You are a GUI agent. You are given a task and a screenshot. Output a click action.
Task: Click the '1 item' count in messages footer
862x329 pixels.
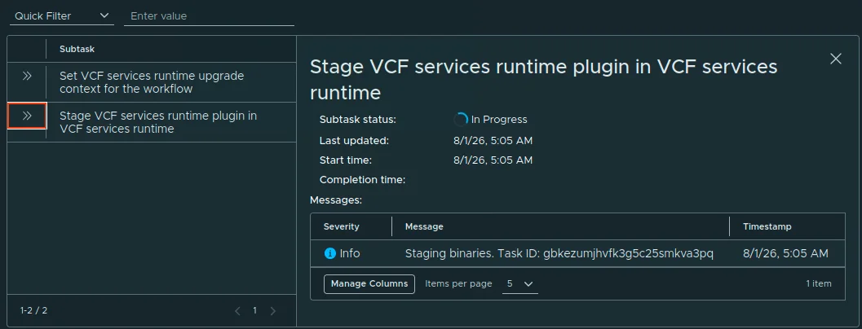coord(819,283)
